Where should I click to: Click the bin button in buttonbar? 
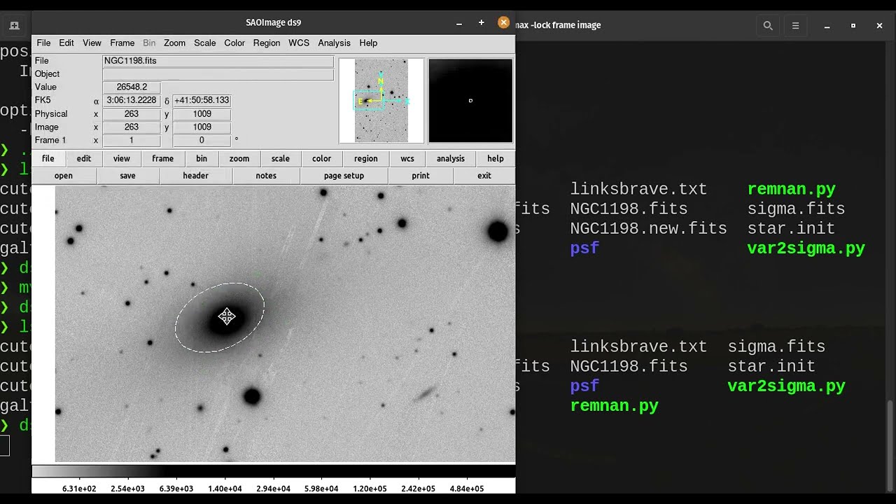click(x=202, y=158)
